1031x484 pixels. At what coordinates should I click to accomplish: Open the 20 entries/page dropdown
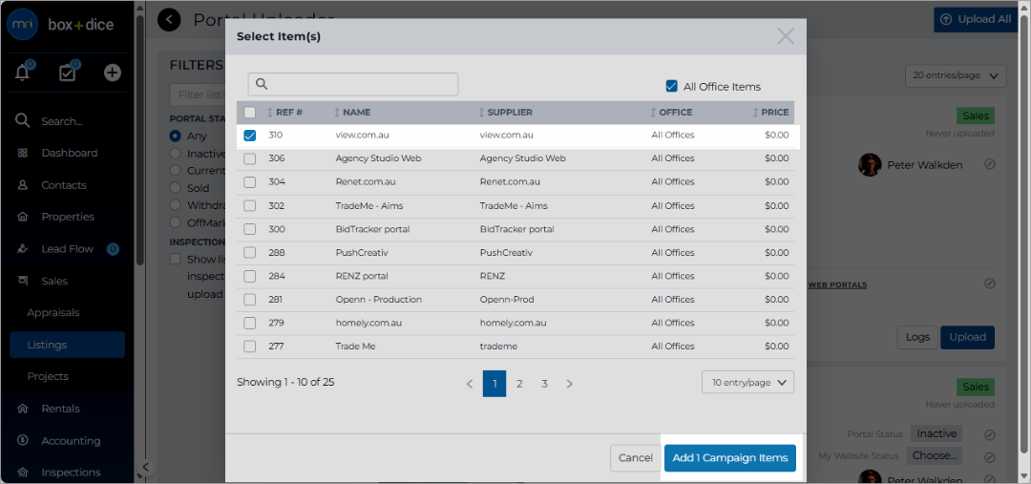956,75
